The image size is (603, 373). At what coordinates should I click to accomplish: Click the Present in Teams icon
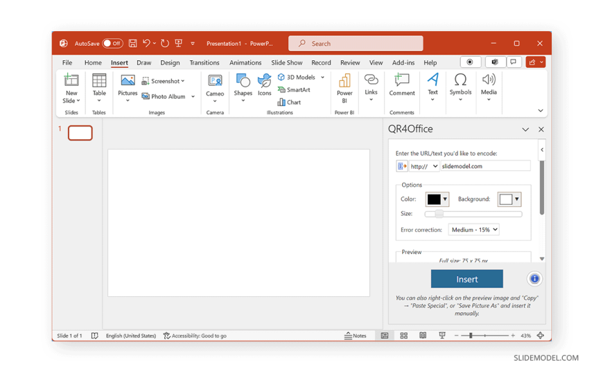pyautogui.click(x=495, y=62)
